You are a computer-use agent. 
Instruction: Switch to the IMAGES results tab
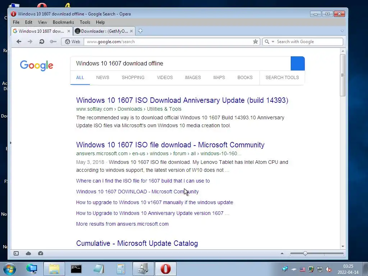tap(193, 78)
